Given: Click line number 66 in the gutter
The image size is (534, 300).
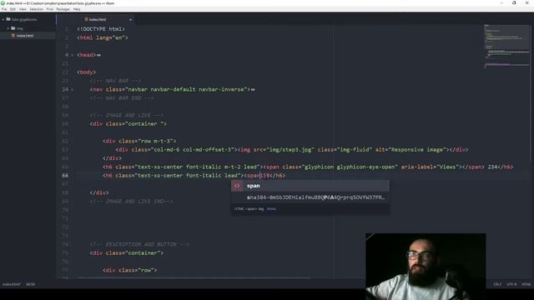Looking at the screenshot, I should point(65,176).
